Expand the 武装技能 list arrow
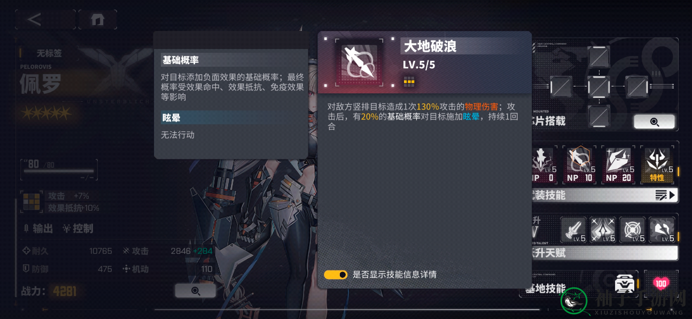Screen dimensions: 692x319 coord(666,195)
